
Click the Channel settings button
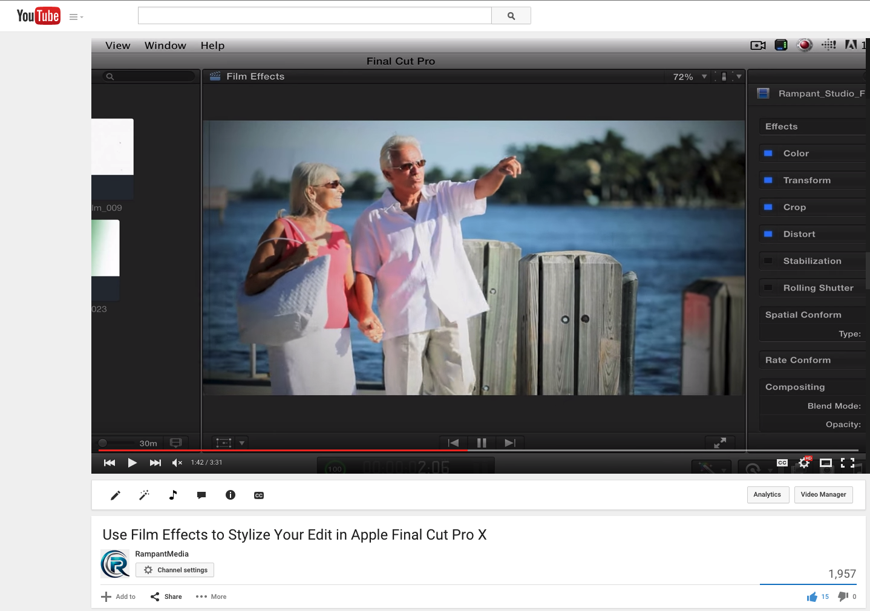click(175, 570)
